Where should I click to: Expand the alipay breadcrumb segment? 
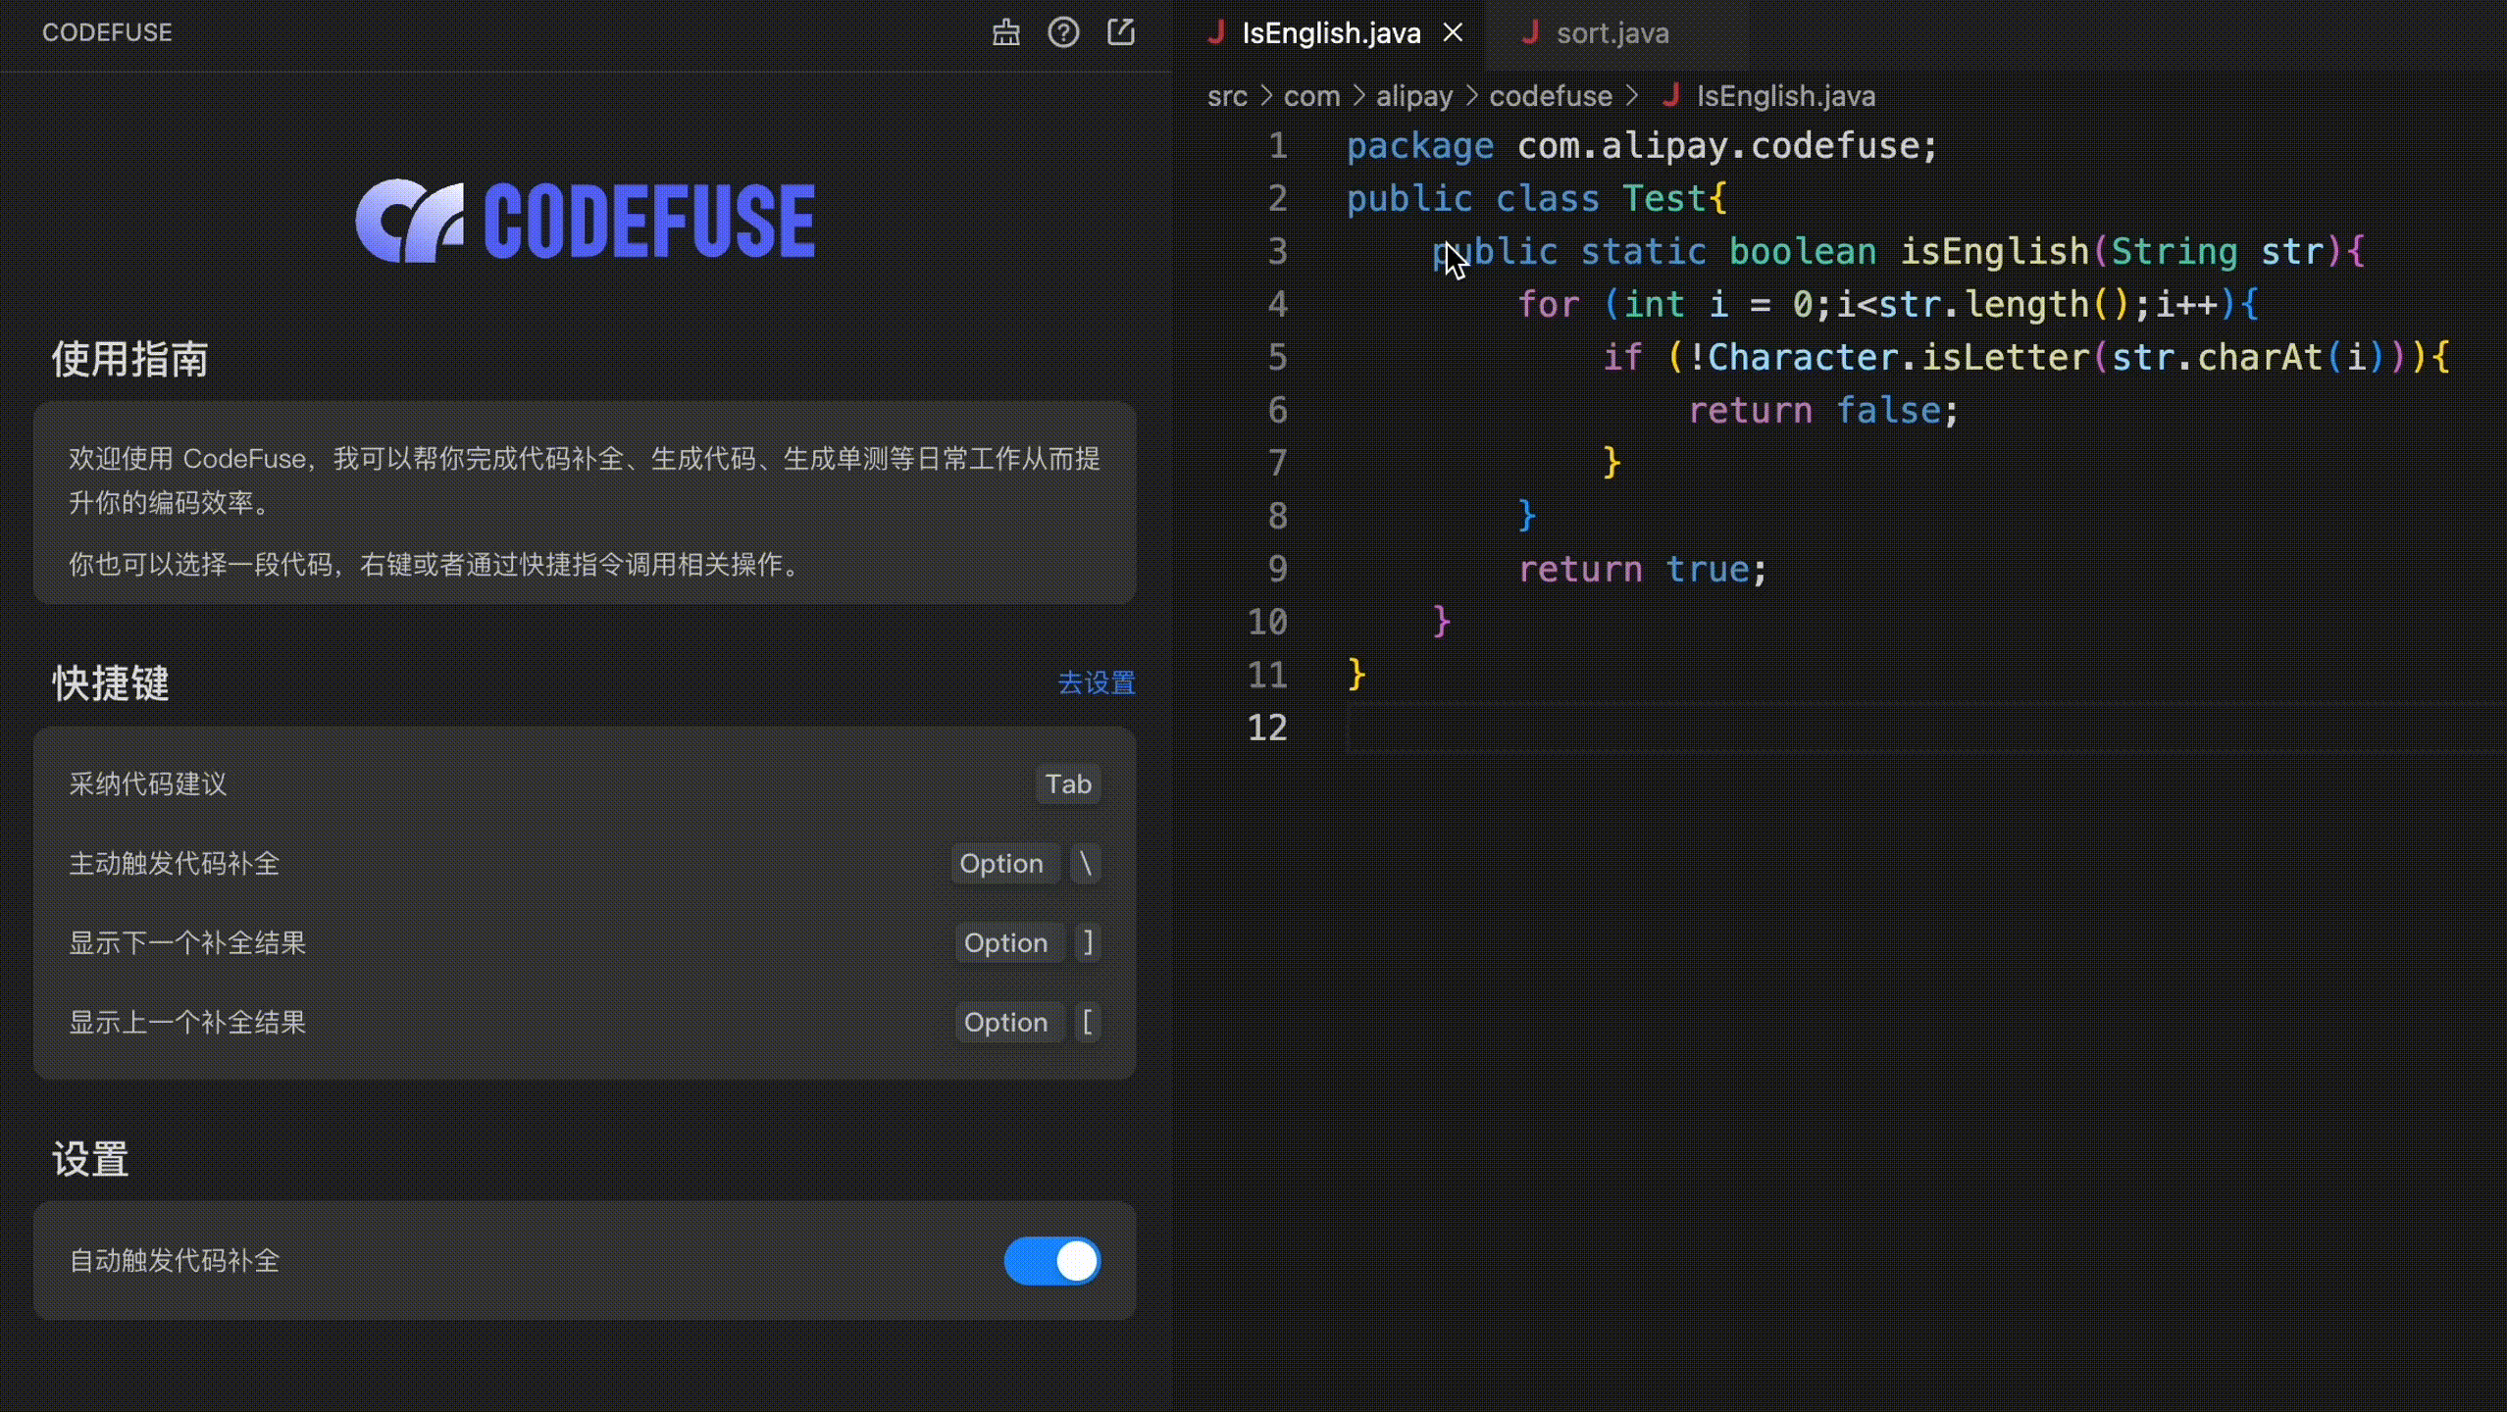click(x=1413, y=96)
